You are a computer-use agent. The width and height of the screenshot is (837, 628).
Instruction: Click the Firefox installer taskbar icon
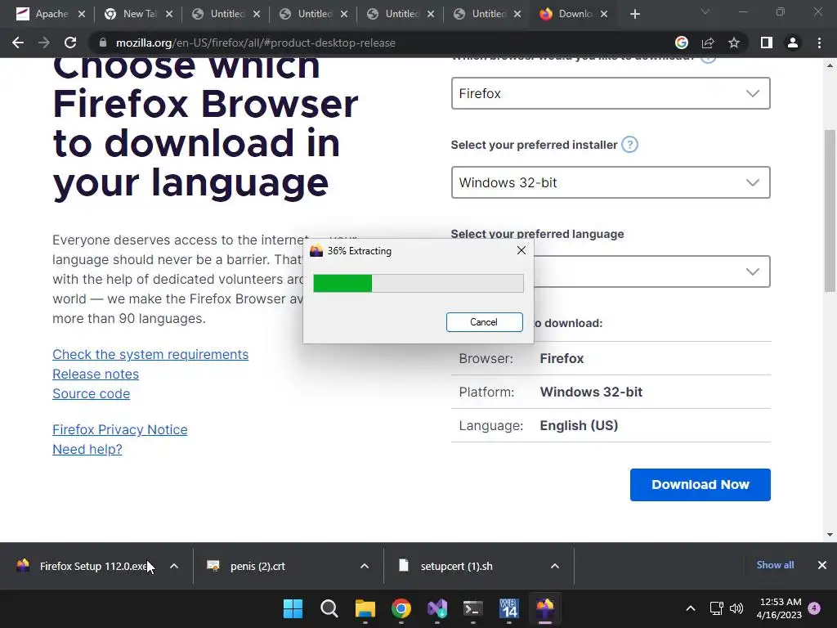click(545, 608)
